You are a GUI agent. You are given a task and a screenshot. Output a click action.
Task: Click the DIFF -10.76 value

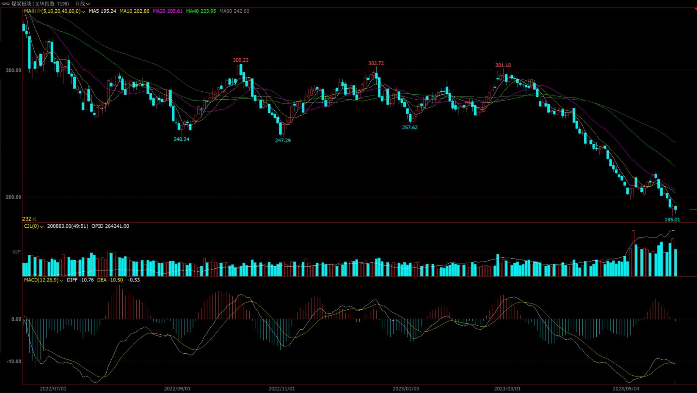tap(80, 280)
